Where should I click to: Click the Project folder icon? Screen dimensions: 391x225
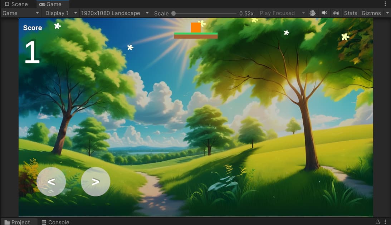[8, 222]
